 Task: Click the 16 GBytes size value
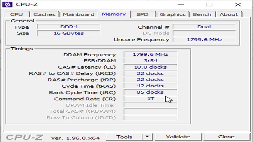click(x=68, y=33)
